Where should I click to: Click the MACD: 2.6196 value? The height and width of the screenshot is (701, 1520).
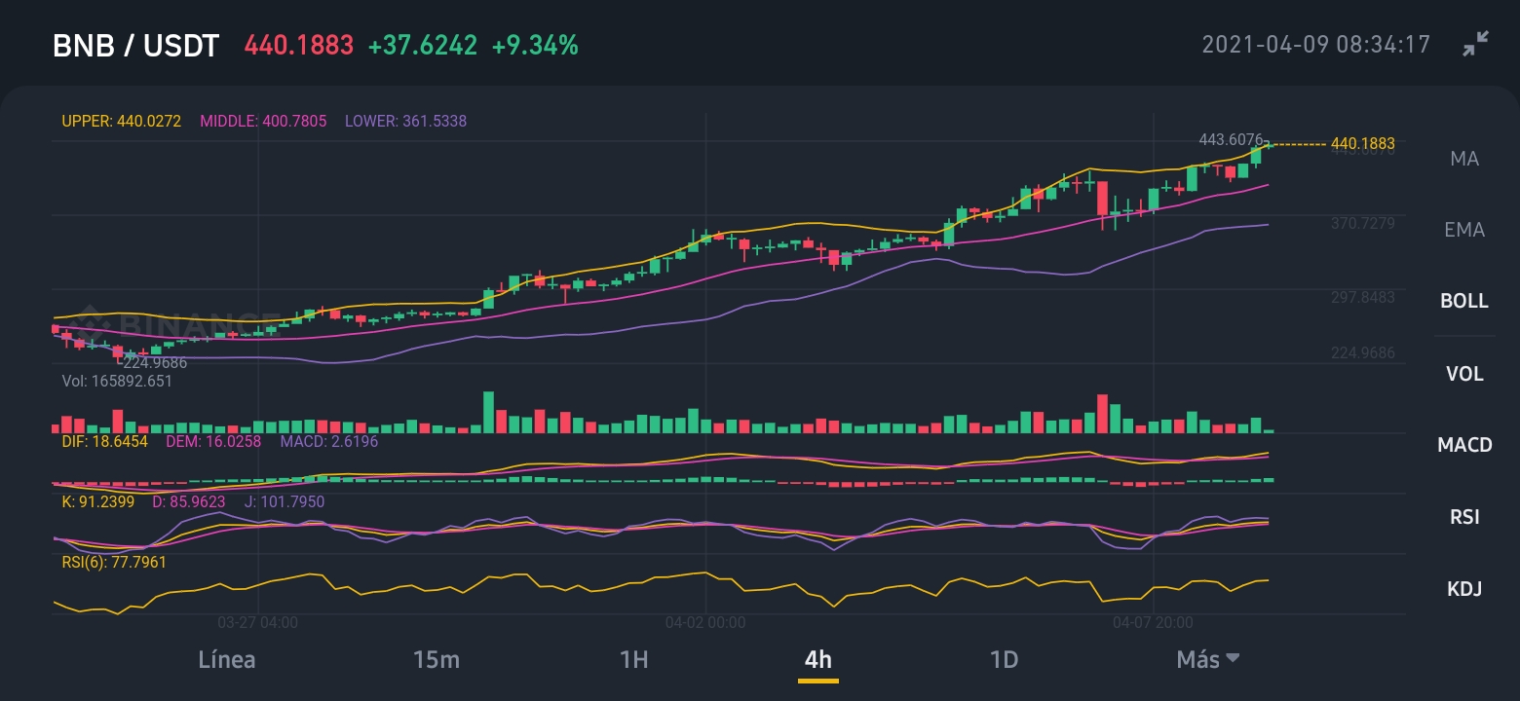328,441
